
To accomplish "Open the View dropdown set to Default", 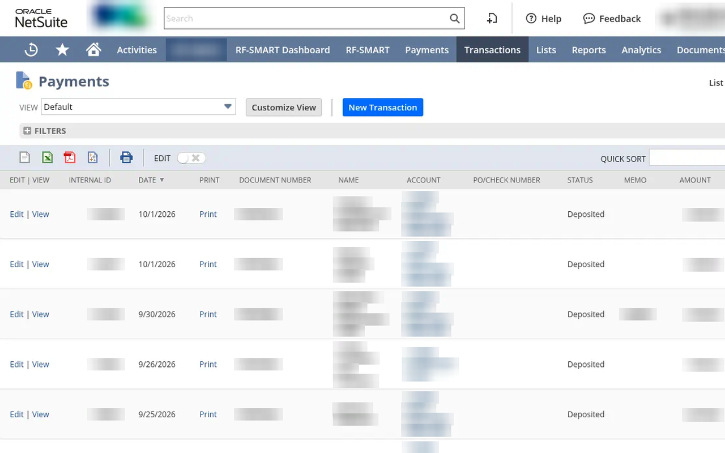I will pyautogui.click(x=138, y=106).
